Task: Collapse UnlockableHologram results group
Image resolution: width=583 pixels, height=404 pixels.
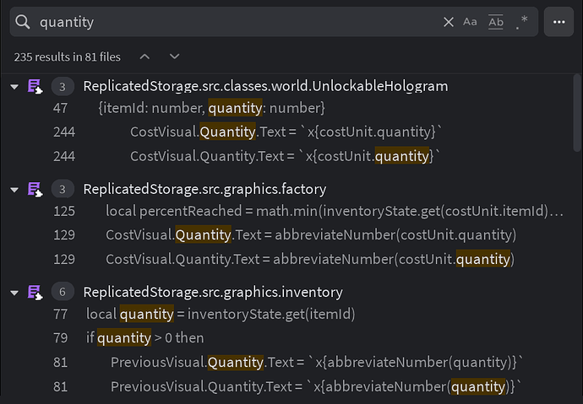Action: [x=14, y=87]
